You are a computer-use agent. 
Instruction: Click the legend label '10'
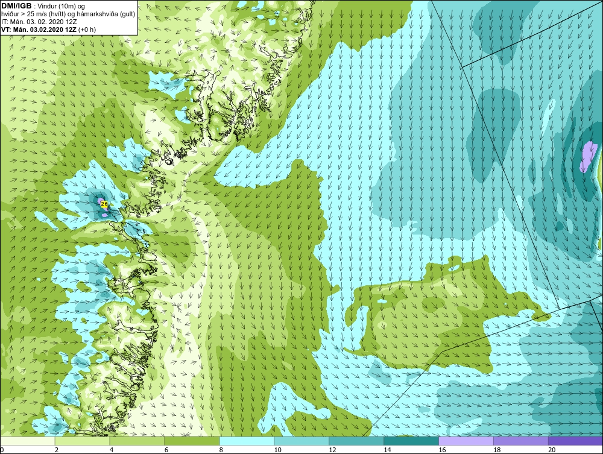coord(277,450)
